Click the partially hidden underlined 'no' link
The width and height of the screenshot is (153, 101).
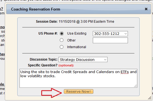coord(2,27)
